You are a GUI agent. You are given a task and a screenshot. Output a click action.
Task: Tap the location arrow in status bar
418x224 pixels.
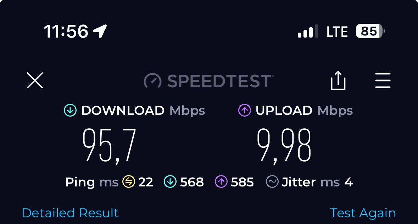coord(100,31)
